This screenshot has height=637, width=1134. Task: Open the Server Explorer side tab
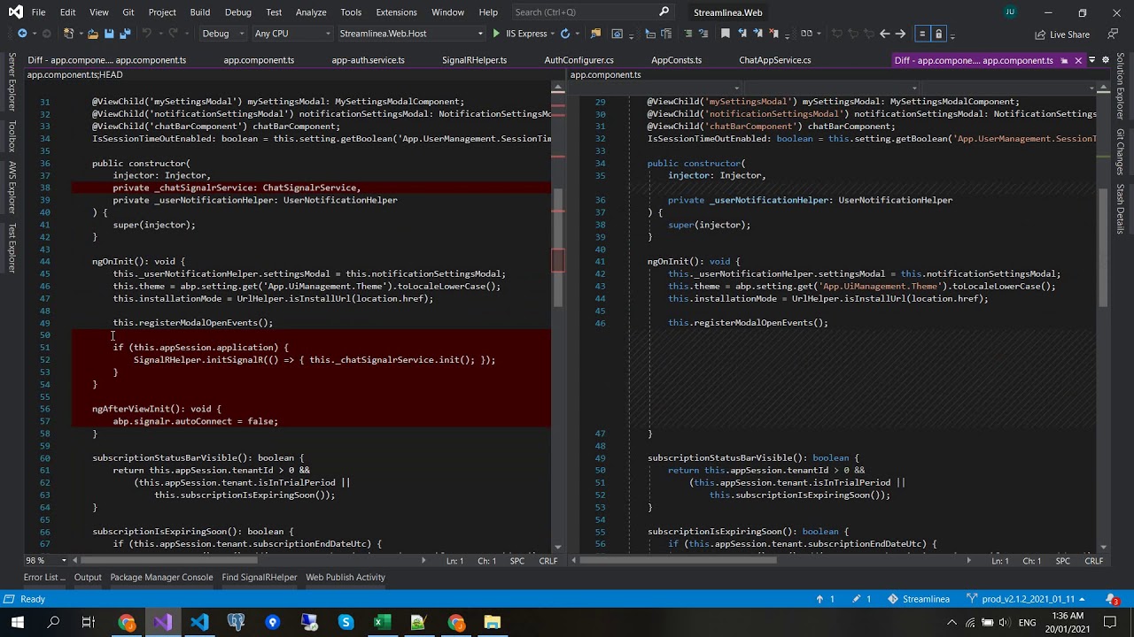(12, 81)
